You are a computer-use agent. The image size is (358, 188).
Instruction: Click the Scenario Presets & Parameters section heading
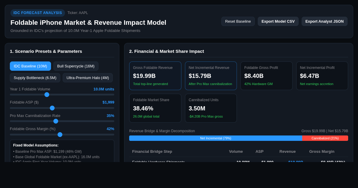(46, 51)
